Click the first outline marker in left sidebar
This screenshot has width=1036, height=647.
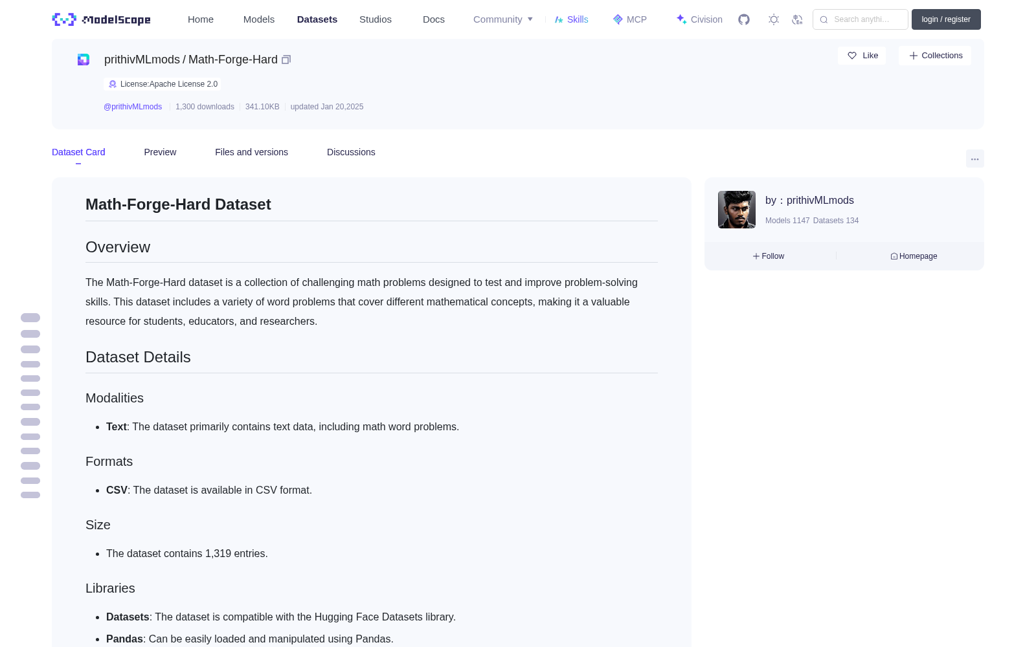30,318
